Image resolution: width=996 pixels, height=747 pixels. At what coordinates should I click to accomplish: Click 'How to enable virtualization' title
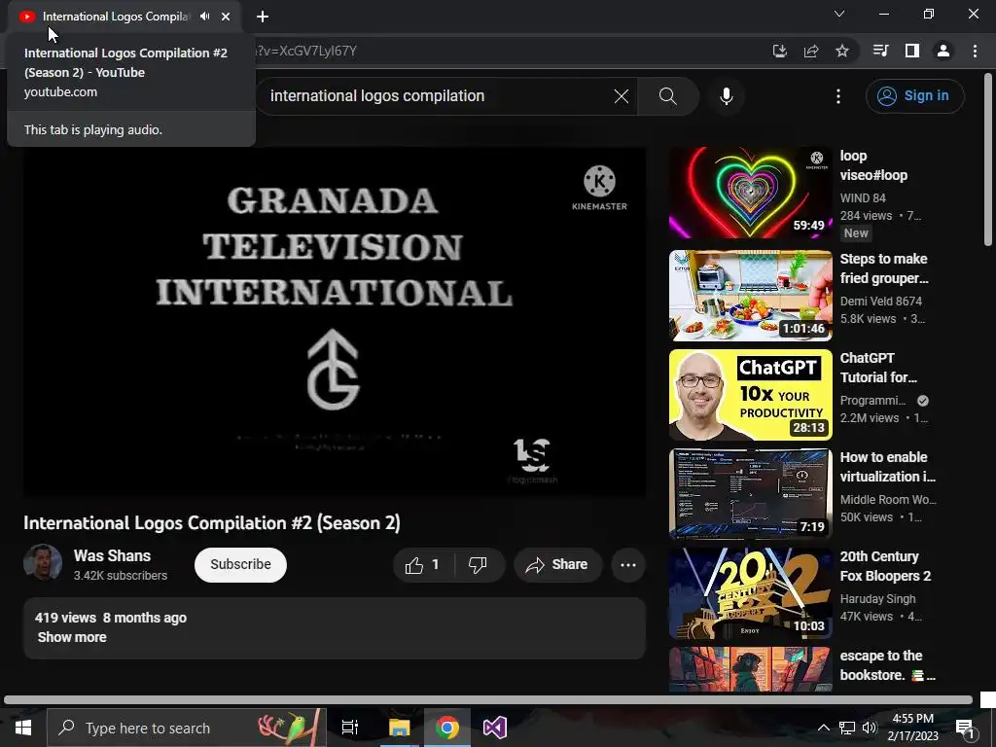[887, 467]
